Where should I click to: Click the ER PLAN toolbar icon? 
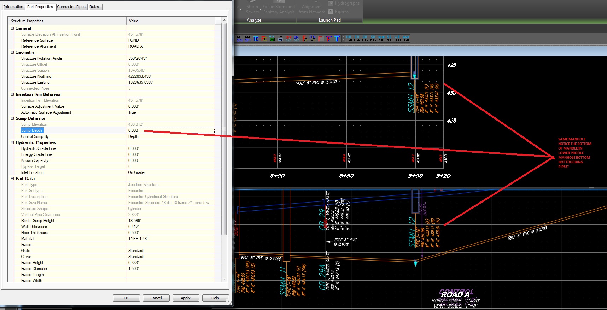click(x=357, y=39)
